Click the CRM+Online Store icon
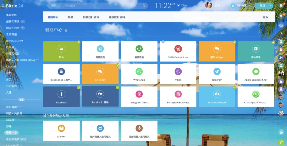Viewport: 287px width, 146px height. point(178,49)
